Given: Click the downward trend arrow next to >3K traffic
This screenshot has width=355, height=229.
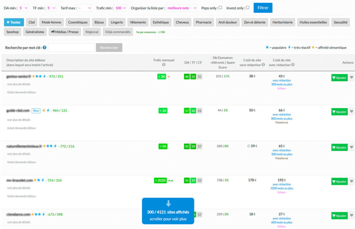Looking at the screenshot, I should [x=169, y=77].
